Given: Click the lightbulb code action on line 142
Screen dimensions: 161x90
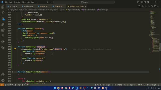Looking at the screenshot, I should point(15,49).
